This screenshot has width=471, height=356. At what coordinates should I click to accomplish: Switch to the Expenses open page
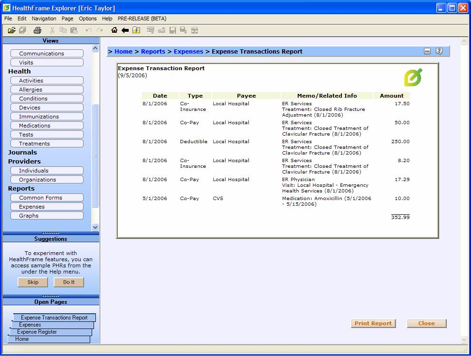[53, 325]
